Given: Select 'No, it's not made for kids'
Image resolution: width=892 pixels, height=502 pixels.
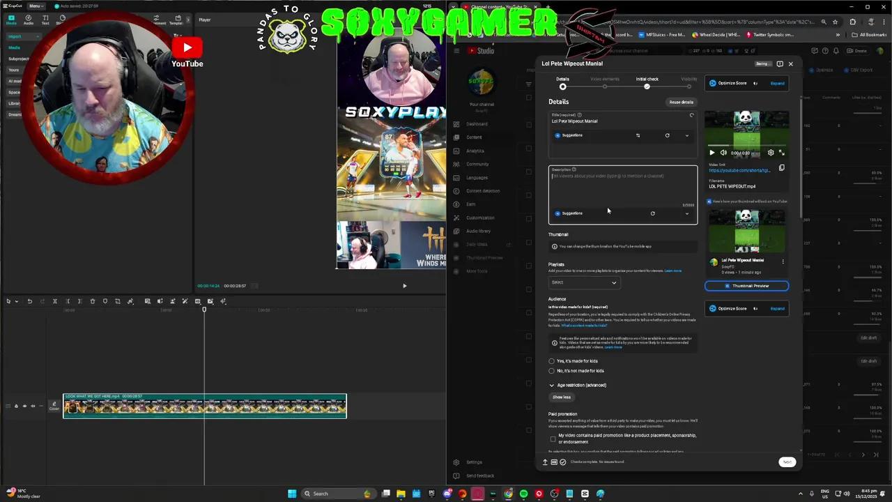Looking at the screenshot, I should (552, 370).
